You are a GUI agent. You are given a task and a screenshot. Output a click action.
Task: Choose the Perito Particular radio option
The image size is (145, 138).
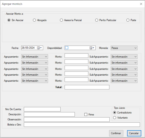coord(97,20)
